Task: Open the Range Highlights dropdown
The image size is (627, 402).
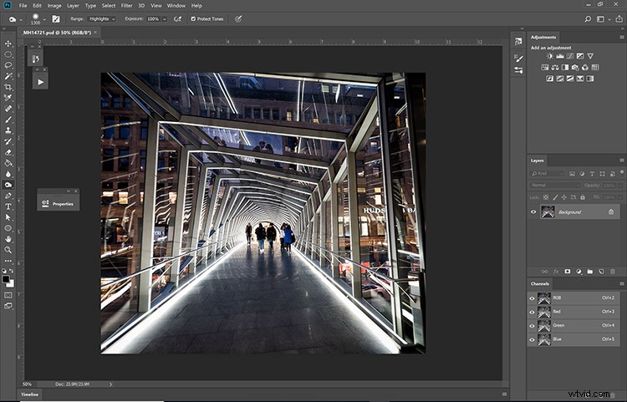Action: point(101,18)
